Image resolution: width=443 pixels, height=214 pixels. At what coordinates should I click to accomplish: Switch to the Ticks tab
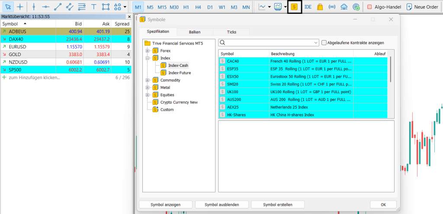231,32
